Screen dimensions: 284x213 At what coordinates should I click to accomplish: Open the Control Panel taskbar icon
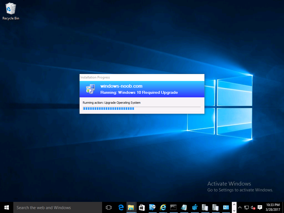[226, 207]
